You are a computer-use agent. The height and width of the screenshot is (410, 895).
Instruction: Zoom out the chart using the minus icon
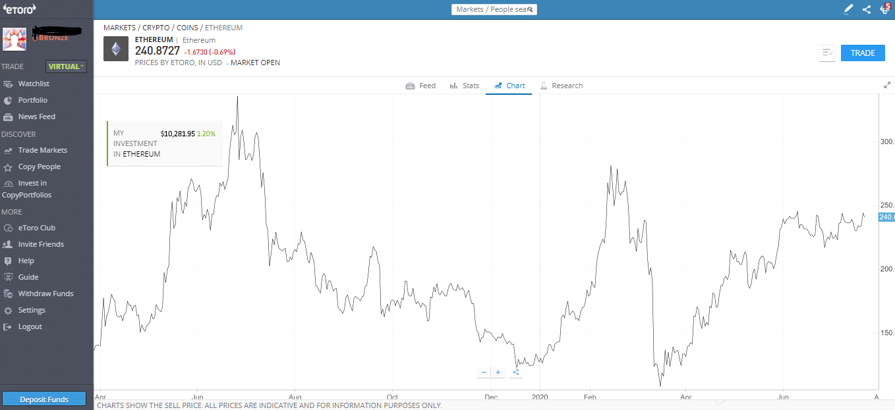(483, 372)
